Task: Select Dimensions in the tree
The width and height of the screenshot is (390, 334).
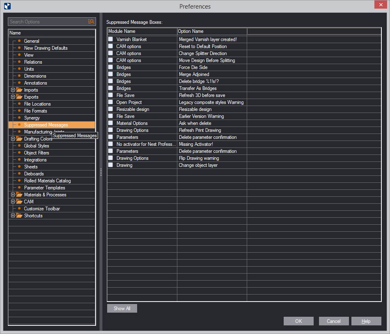Action: [x=35, y=76]
